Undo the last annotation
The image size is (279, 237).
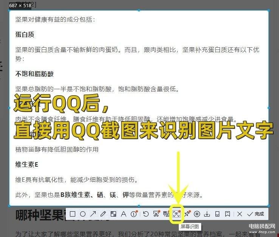[x=146, y=214]
